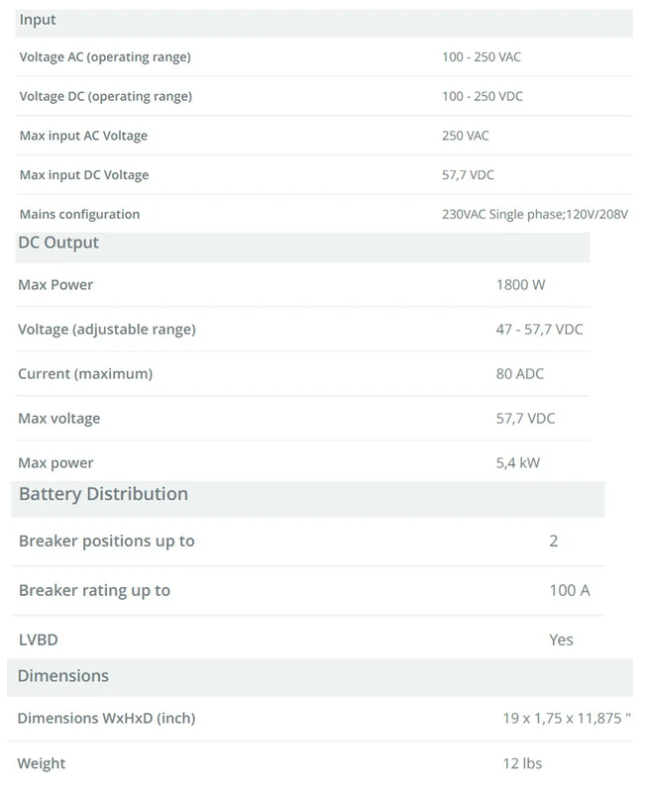Click the 5,4 kW value
Screen dimensions: 646x792
coord(518,462)
